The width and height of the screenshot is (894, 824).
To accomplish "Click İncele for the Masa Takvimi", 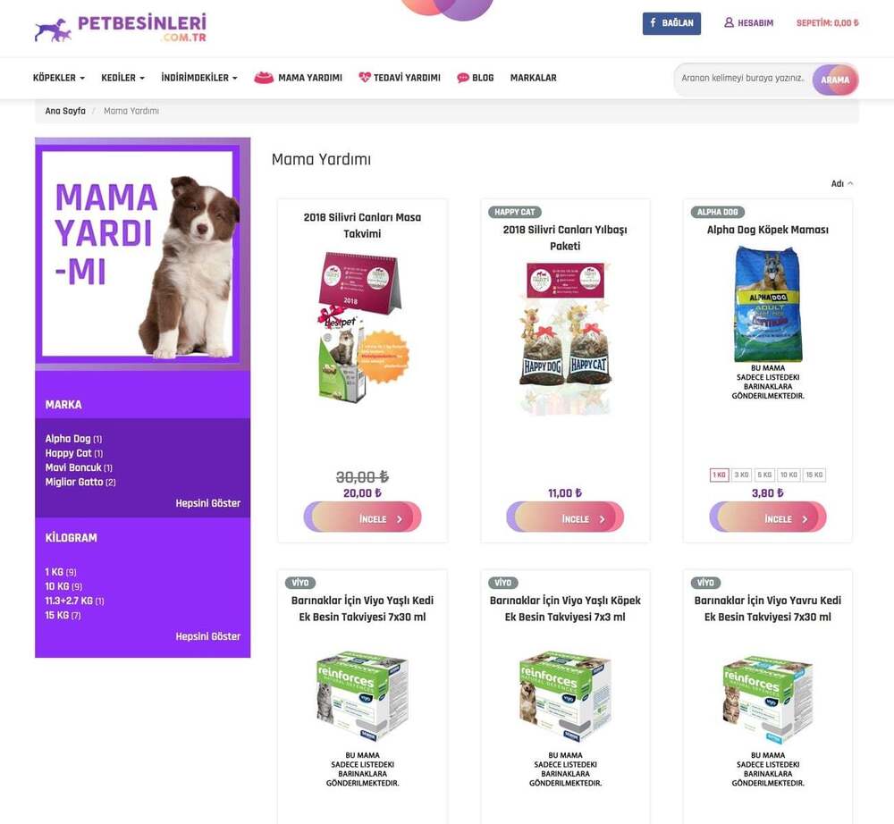I will click(x=362, y=517).
